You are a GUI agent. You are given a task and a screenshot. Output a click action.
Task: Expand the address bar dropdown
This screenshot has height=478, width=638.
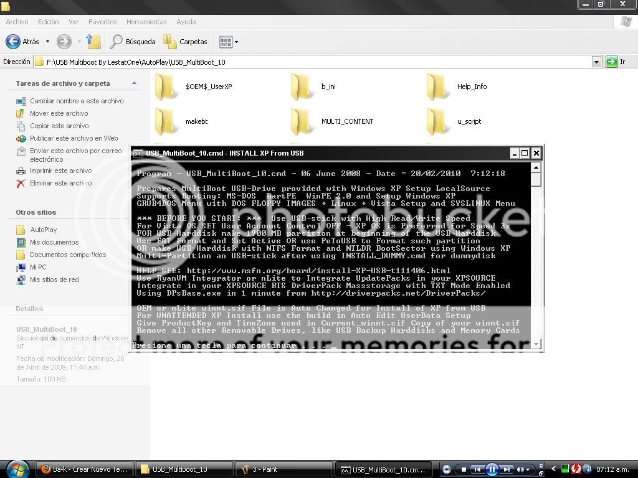point(596,62)
